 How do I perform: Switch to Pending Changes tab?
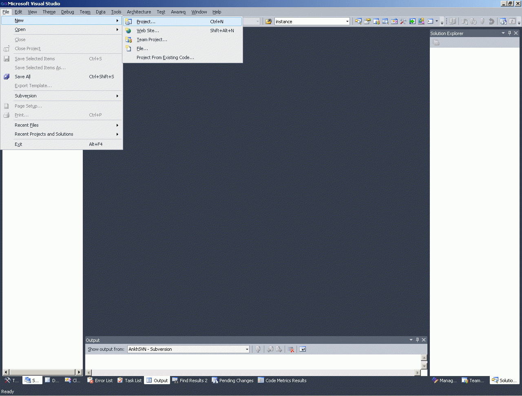(x=232, y=381)
